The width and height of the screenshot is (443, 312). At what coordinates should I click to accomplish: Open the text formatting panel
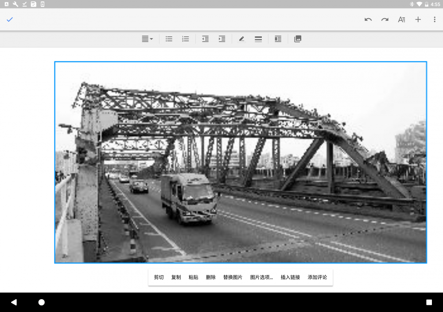tap(401, 20)
